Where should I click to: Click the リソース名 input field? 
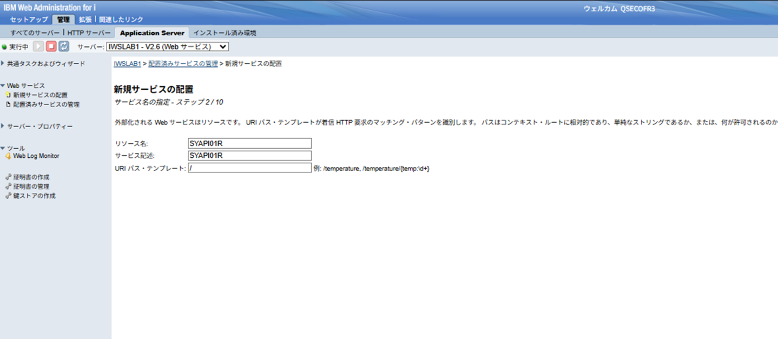coord(249,143)
